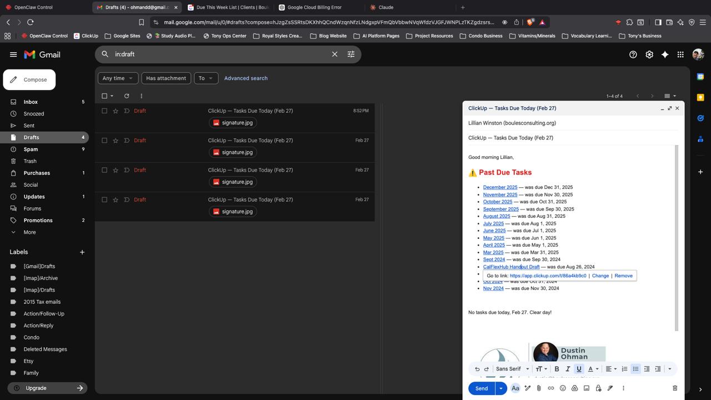Insert emoji into the email
This screenshot has height=400, width=711.
click(563, 388)
